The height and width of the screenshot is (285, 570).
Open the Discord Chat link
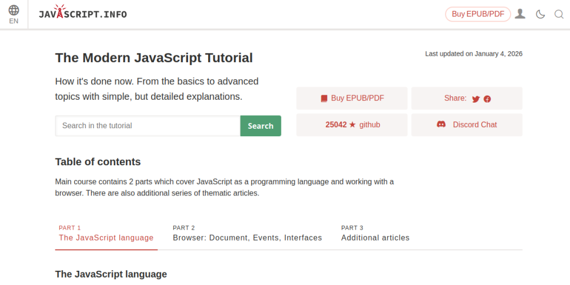[x=474, y=125]
